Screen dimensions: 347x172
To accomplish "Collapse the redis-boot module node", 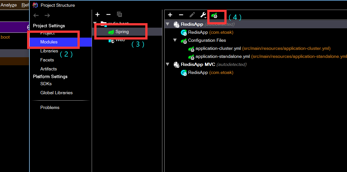I will click(95, 23).
